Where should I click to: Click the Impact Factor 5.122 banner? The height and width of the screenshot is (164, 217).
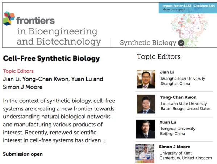(177, 6)
